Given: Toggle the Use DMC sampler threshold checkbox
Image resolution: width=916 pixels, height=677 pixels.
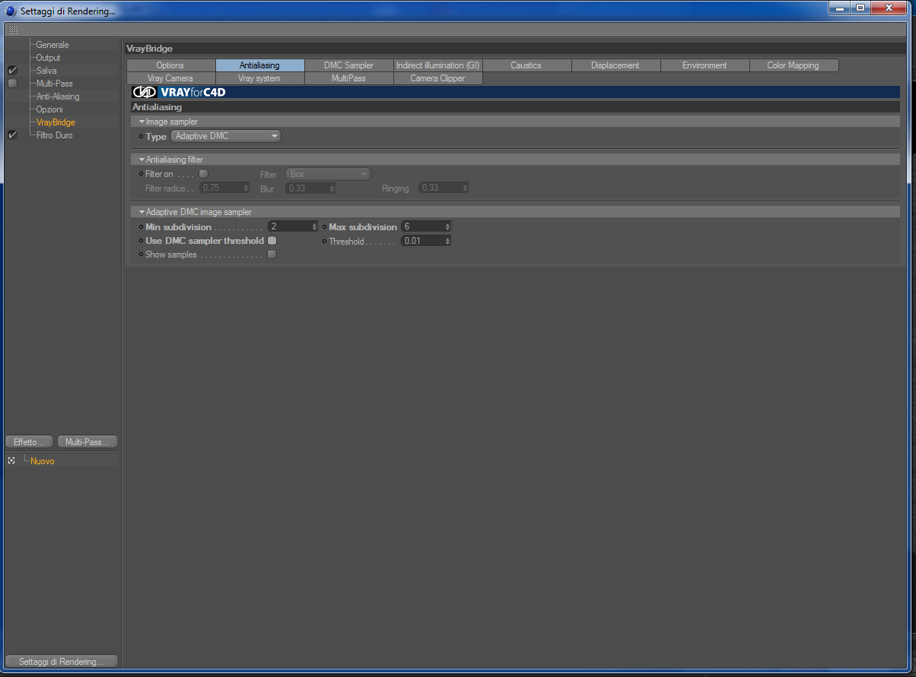Looking at the screenshot, I should tap(272, 241).
